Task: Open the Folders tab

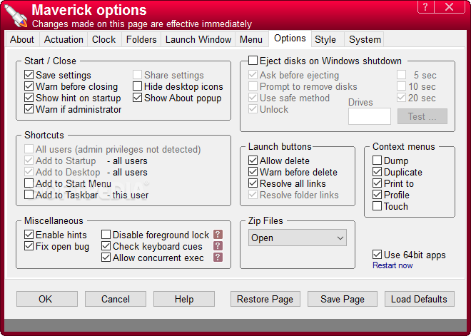Action: [141, 39]
